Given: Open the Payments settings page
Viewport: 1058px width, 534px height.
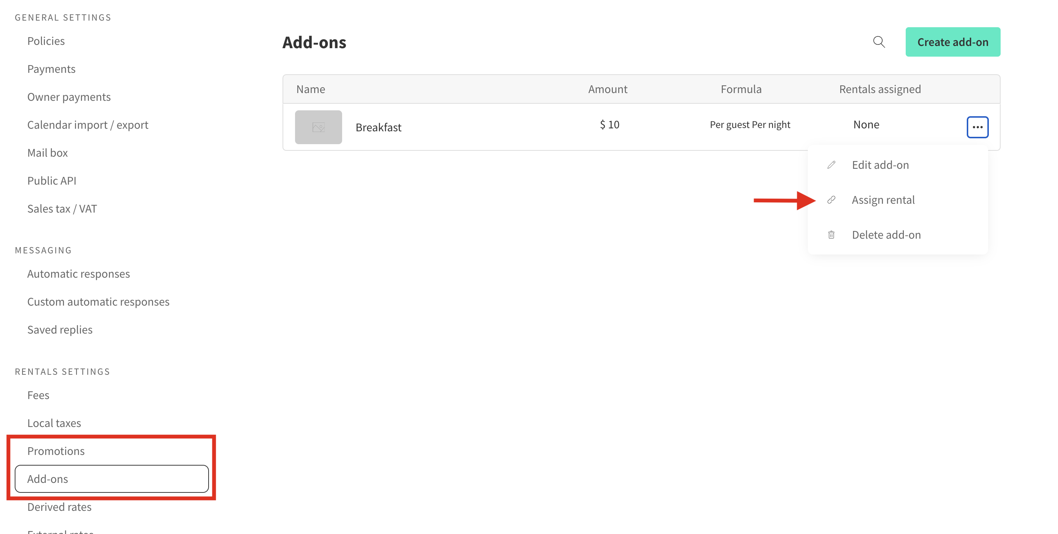Looking at the screenshot, I should coord(52,68).
